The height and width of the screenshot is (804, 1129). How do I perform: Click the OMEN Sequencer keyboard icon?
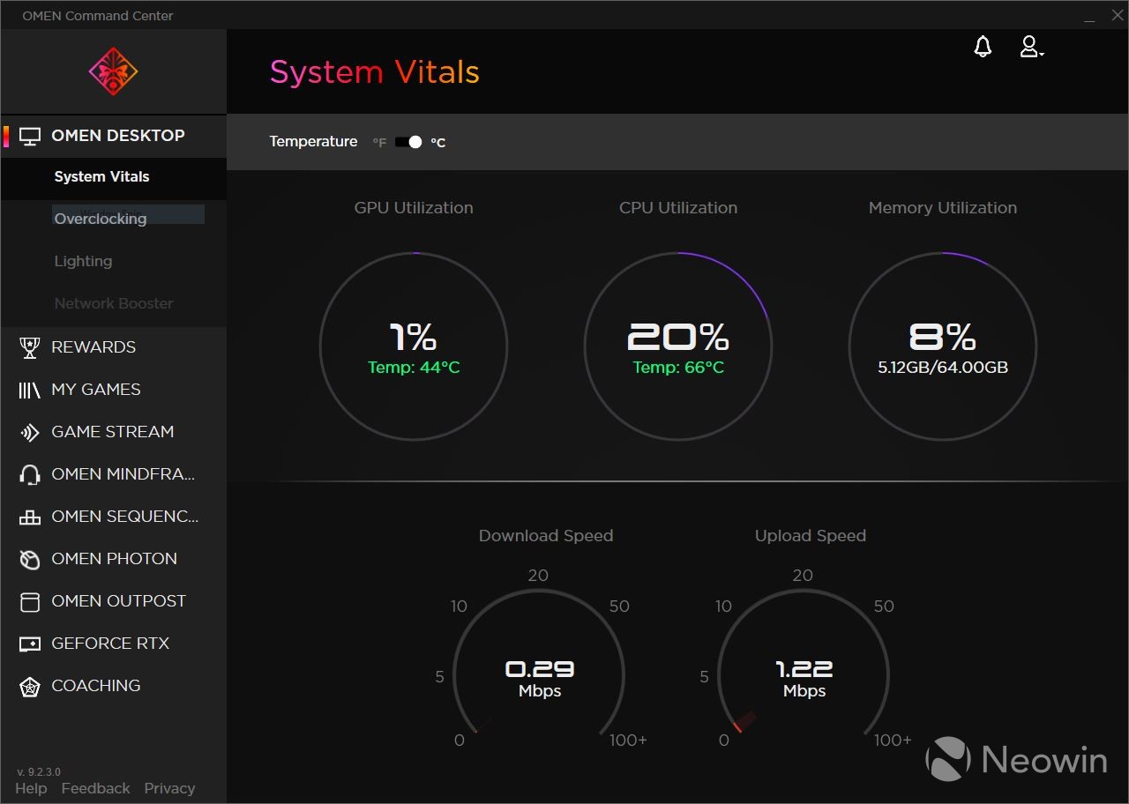click(30, 517)
